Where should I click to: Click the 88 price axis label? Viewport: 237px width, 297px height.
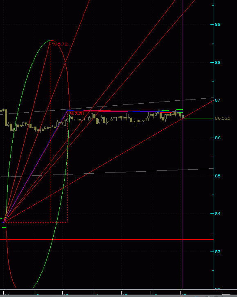(218, 63)
